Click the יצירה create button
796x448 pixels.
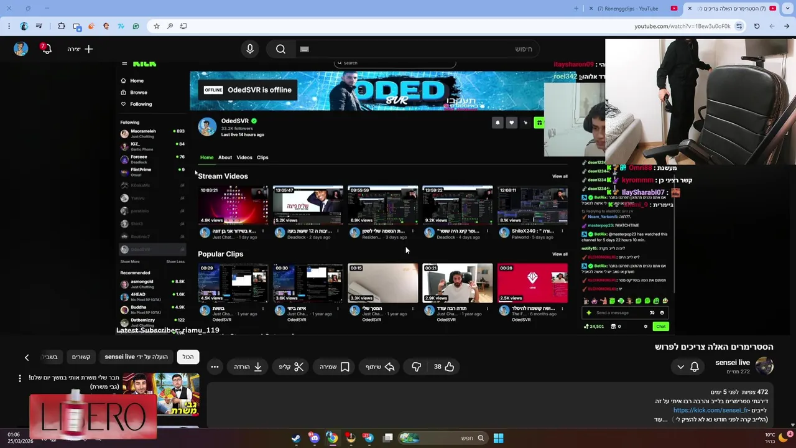pos(80,49)
